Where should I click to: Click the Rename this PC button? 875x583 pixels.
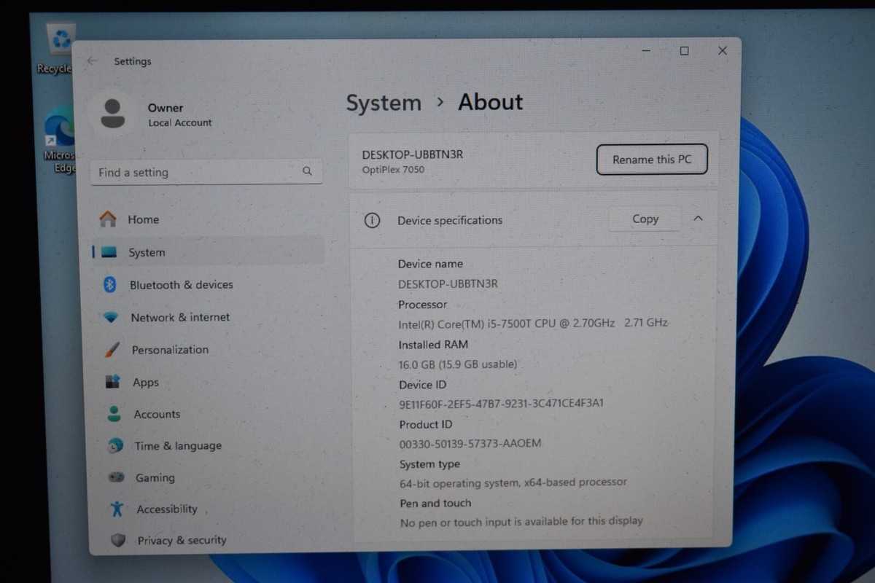[652, 160]
